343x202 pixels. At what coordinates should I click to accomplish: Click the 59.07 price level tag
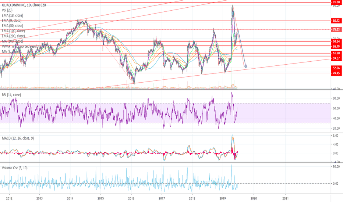(336, 58)
